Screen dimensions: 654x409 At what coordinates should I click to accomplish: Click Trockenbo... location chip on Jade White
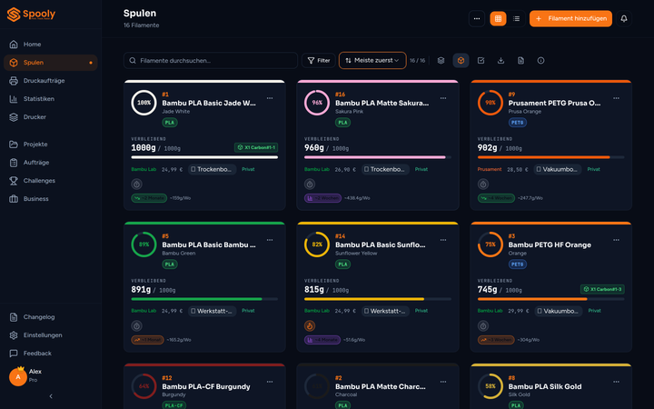213,169
